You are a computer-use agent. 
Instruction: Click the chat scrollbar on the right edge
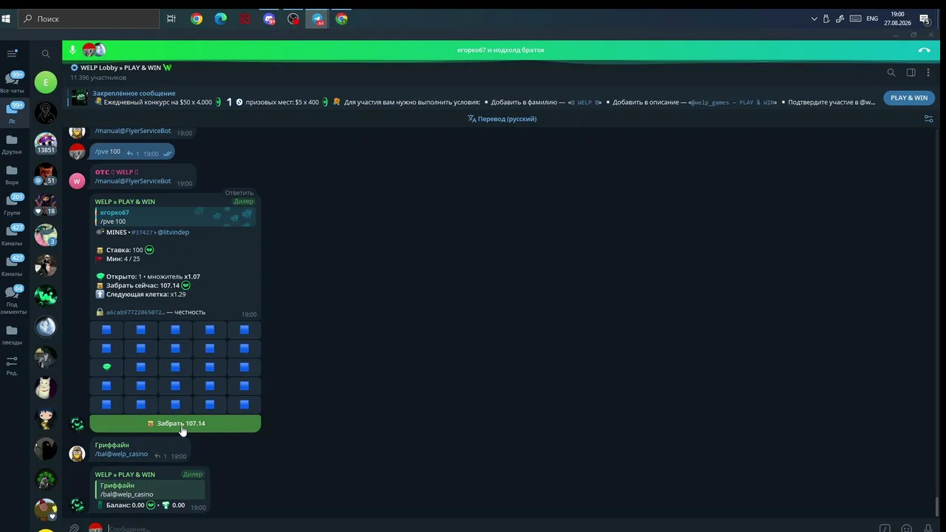(x=938, y=508)
